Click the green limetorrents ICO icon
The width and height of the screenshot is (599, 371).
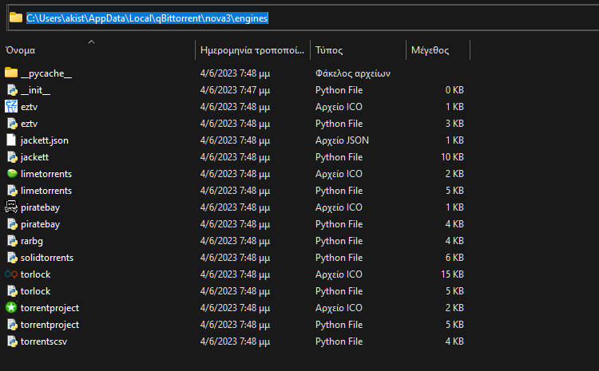pyautogui.click(x=12, y=174)
